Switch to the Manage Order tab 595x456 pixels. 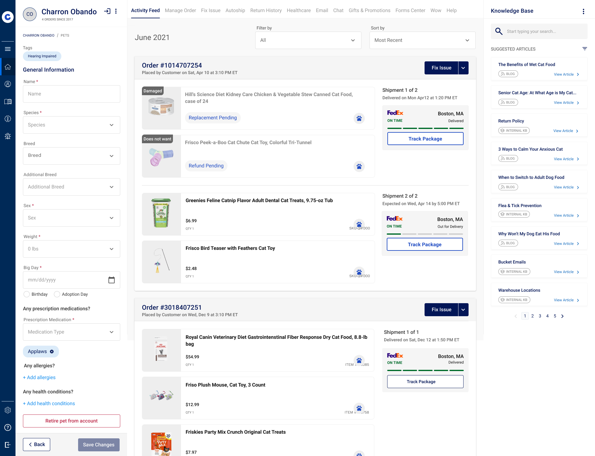[180, 10]
